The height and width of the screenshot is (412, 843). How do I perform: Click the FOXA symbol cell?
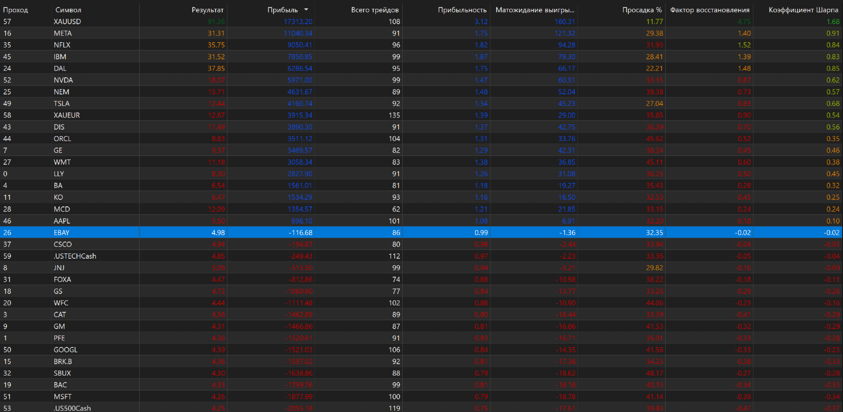(62, 279)
